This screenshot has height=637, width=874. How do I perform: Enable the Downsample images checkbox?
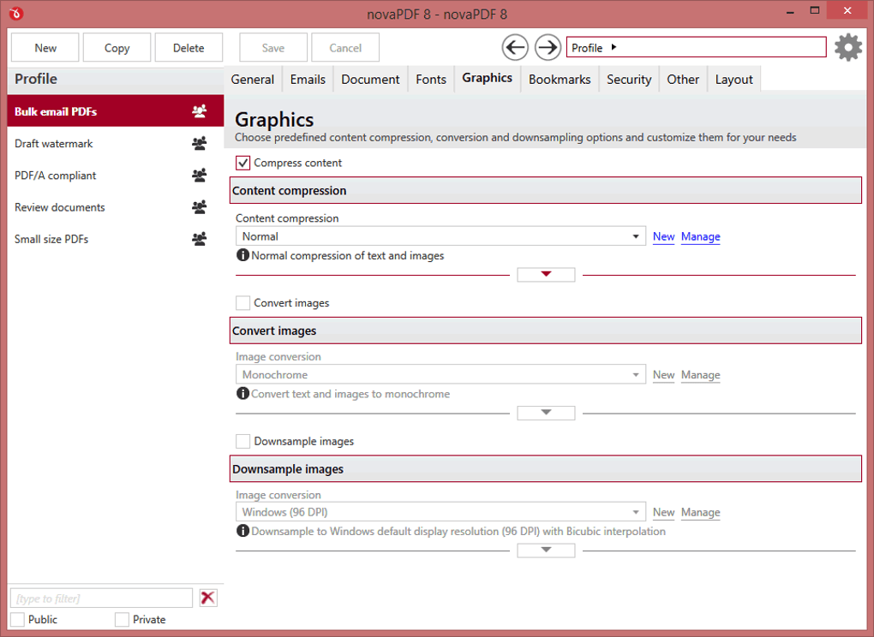pos(242,441)
